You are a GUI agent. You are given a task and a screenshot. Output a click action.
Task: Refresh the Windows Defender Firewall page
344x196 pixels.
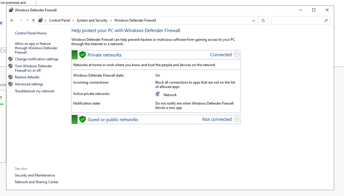(x=263, y=20)
